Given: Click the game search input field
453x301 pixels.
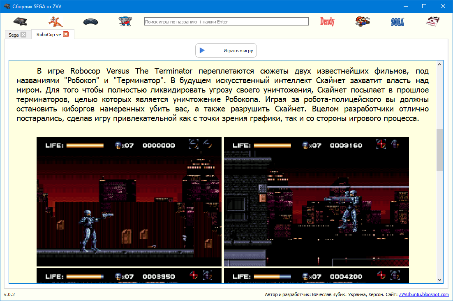Looking at the screenshot, I should coord(226,22).
